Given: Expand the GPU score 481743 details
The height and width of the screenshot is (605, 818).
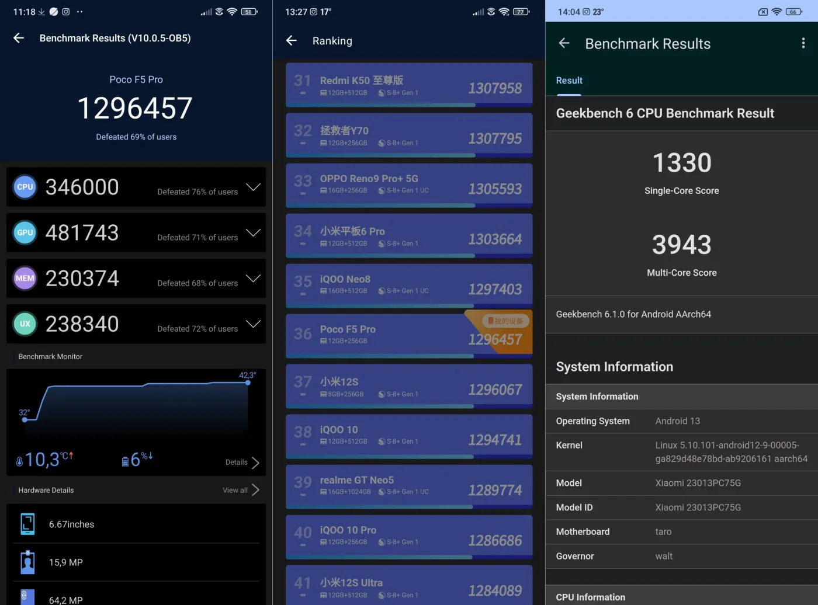Looking at the screenshot, I should click(253, 232).
